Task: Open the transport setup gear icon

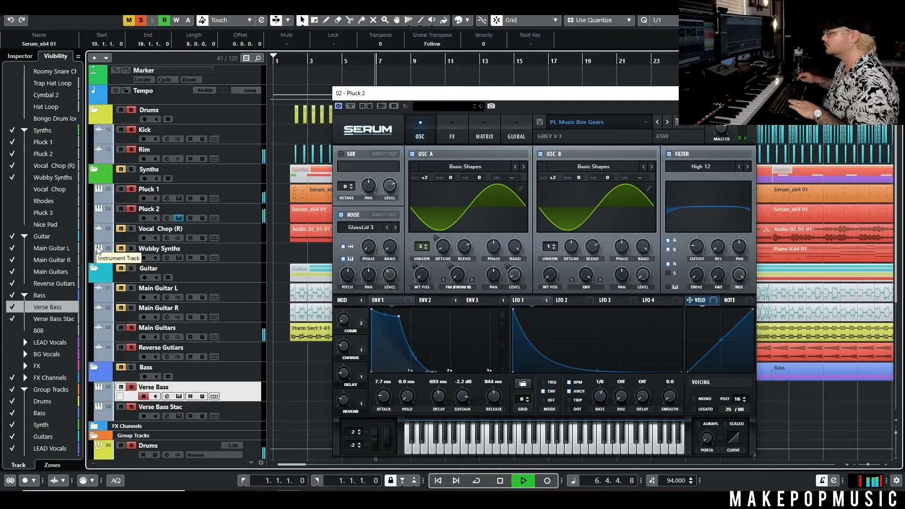Action: 896,480
